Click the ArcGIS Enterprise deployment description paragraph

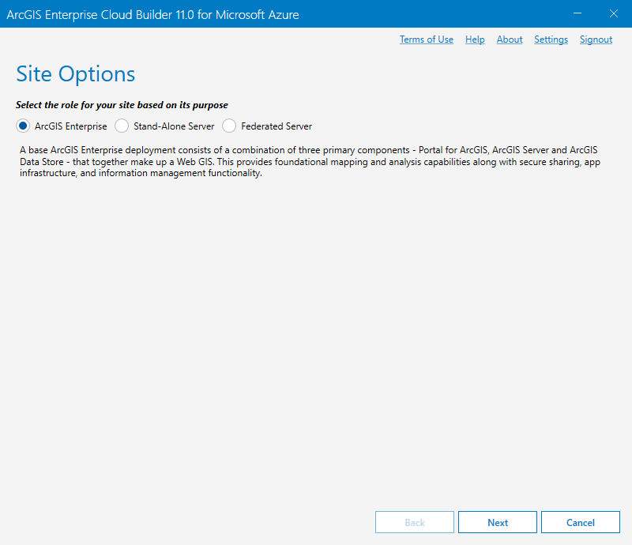coord(310,162)
